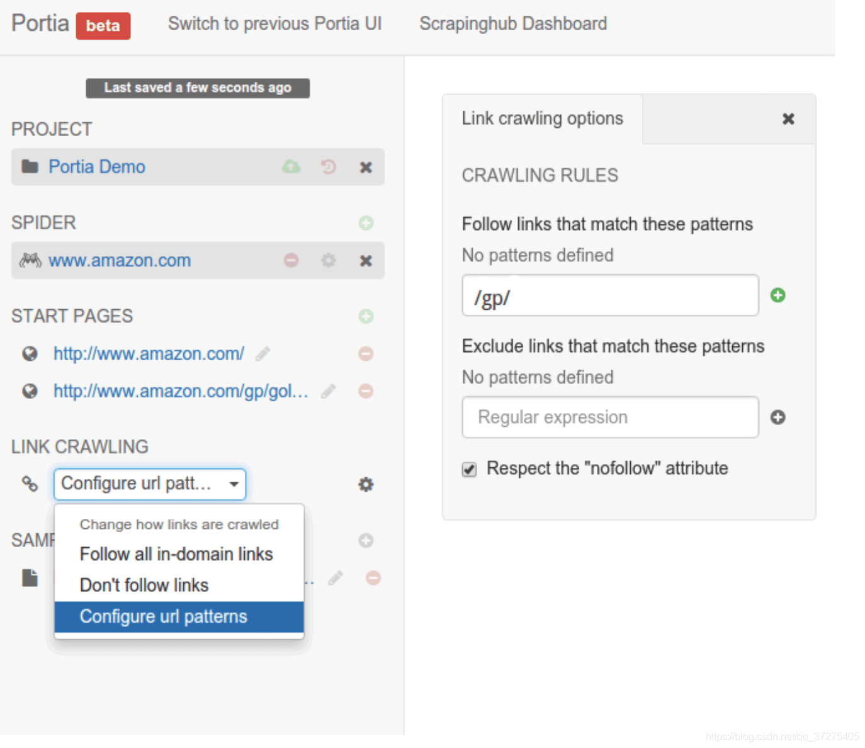Open the Scrapinghub Dashboard link
The width and height of the screenshot is (865, 748).
(x=513, y=24)
